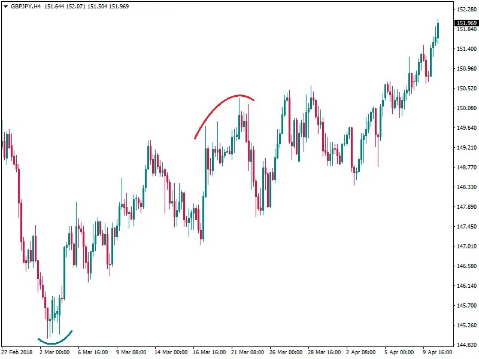Screen dimensions: 479x359
Task: Select the GBPJPY,H4 symbol label
Action: (26, 7)
